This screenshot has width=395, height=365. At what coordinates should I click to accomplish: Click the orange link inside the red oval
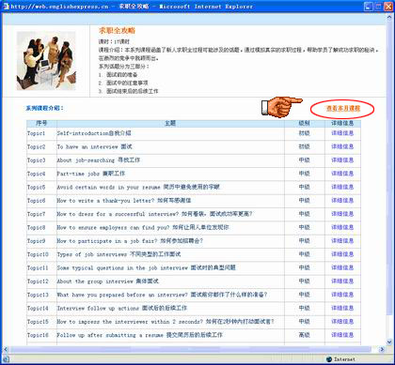coord(343,109)
